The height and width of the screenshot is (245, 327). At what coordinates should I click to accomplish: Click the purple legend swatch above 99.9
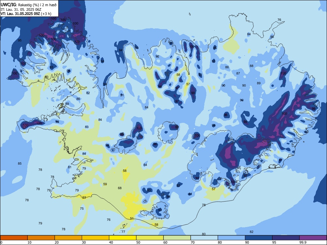313,238
